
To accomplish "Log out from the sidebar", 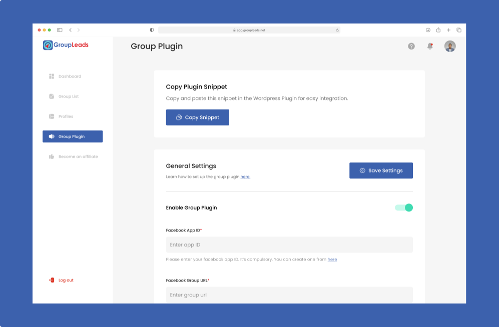I will tap(66, 280).
